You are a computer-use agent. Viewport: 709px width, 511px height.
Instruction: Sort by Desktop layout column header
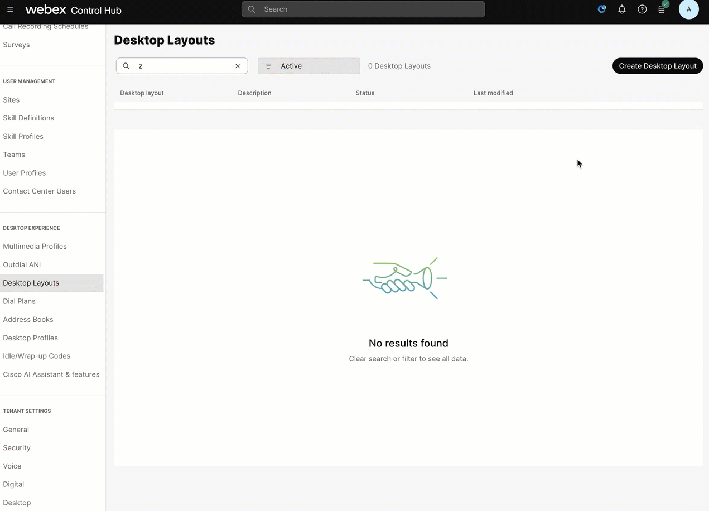pos(142,93)
